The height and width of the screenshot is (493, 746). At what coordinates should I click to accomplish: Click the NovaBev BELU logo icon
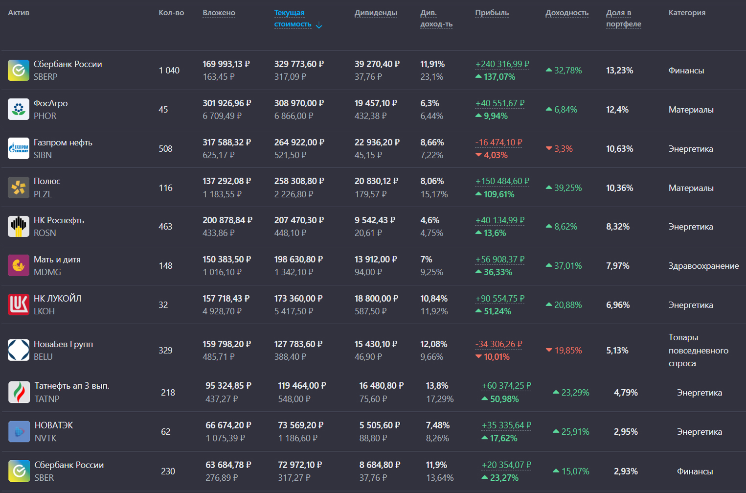click(x=19, y=350)
